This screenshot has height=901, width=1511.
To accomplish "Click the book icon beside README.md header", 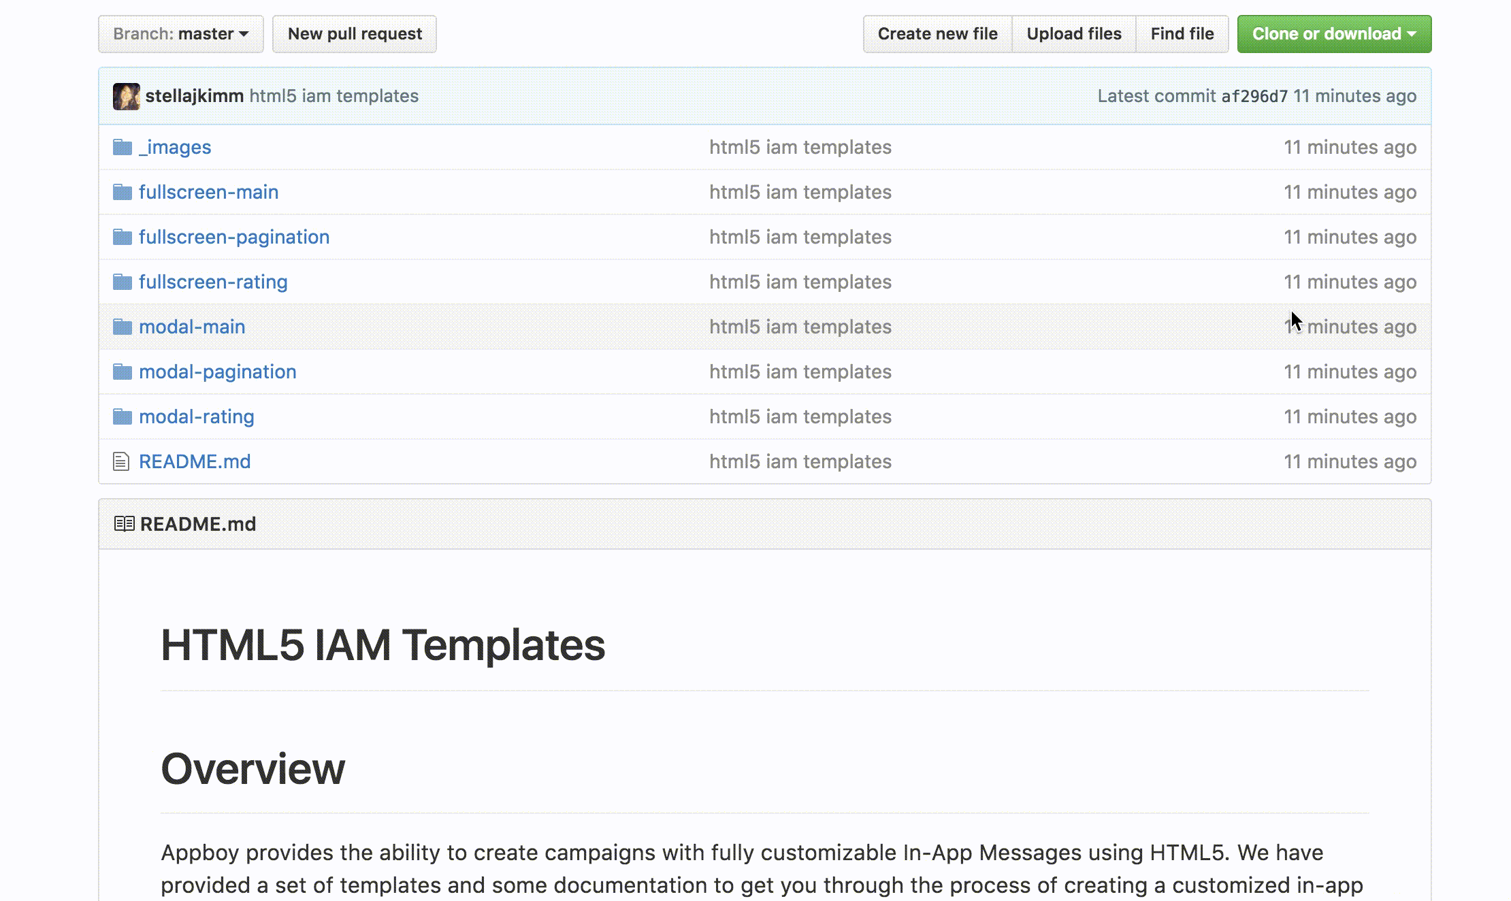I will point(124,524).
